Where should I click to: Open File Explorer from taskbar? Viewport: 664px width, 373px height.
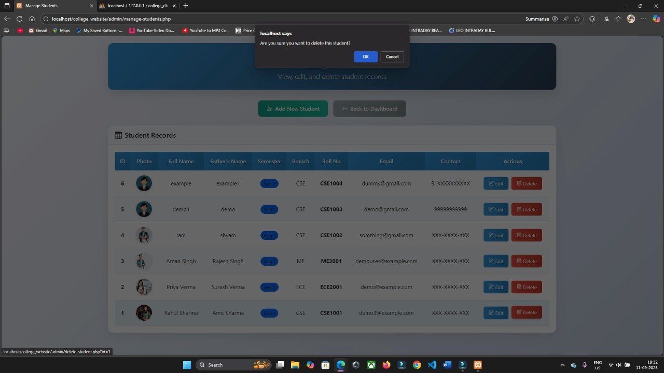coord(295,365)
